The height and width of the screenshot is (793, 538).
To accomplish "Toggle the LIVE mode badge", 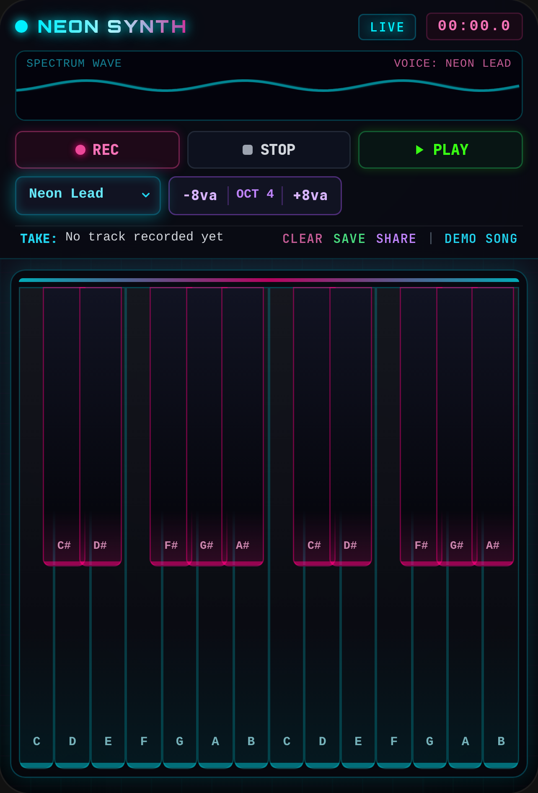I will (x=387, y=27).
